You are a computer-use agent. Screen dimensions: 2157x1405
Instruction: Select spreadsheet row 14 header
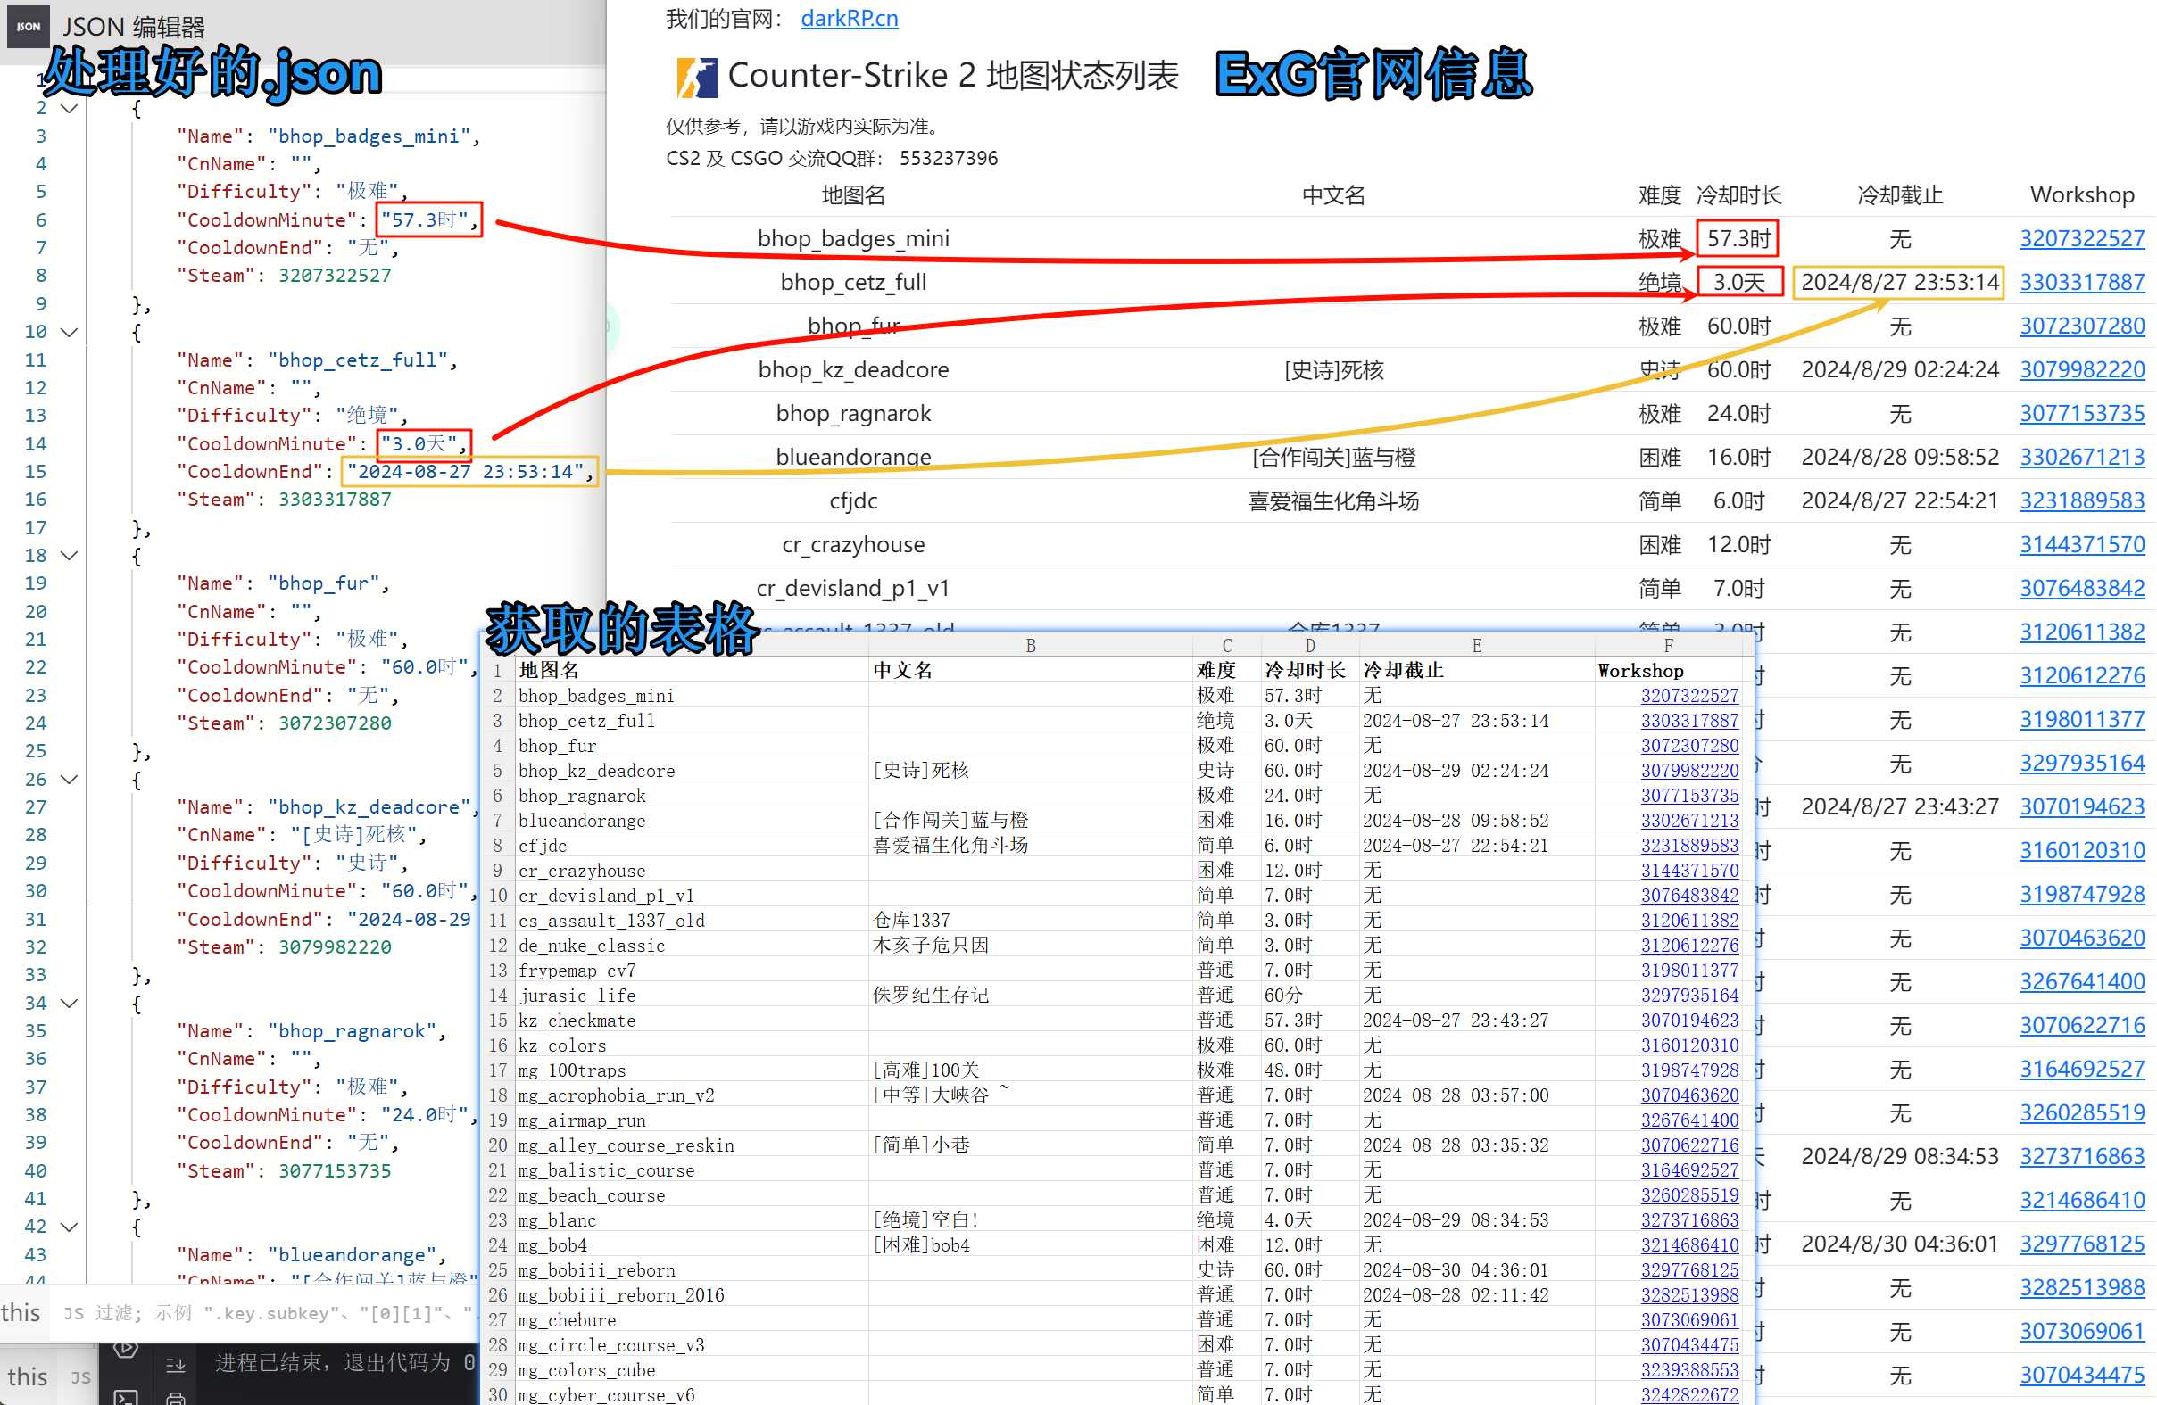[x=498, y=996]
